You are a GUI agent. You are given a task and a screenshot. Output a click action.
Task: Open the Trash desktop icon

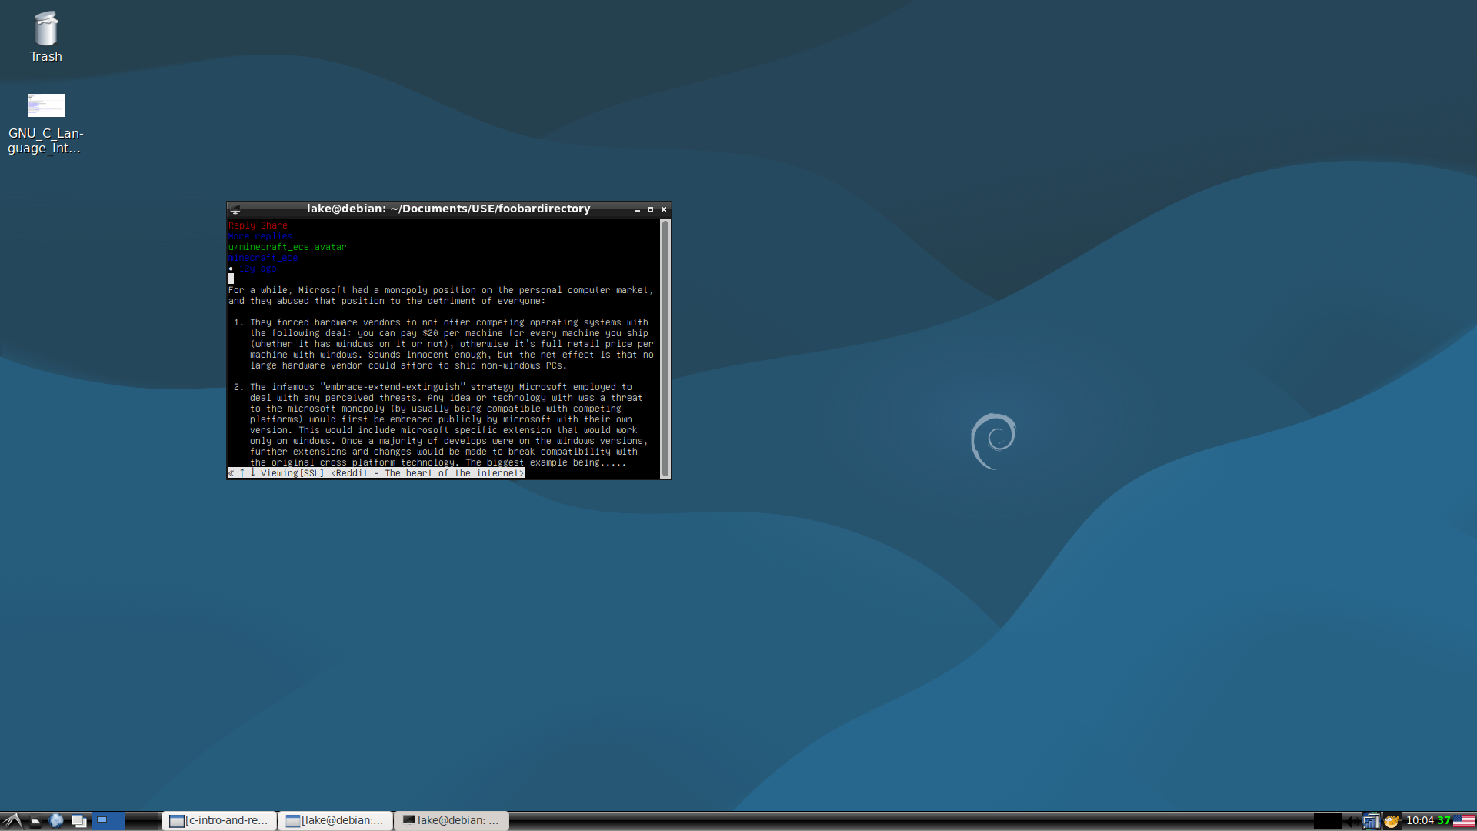(45, 36)
